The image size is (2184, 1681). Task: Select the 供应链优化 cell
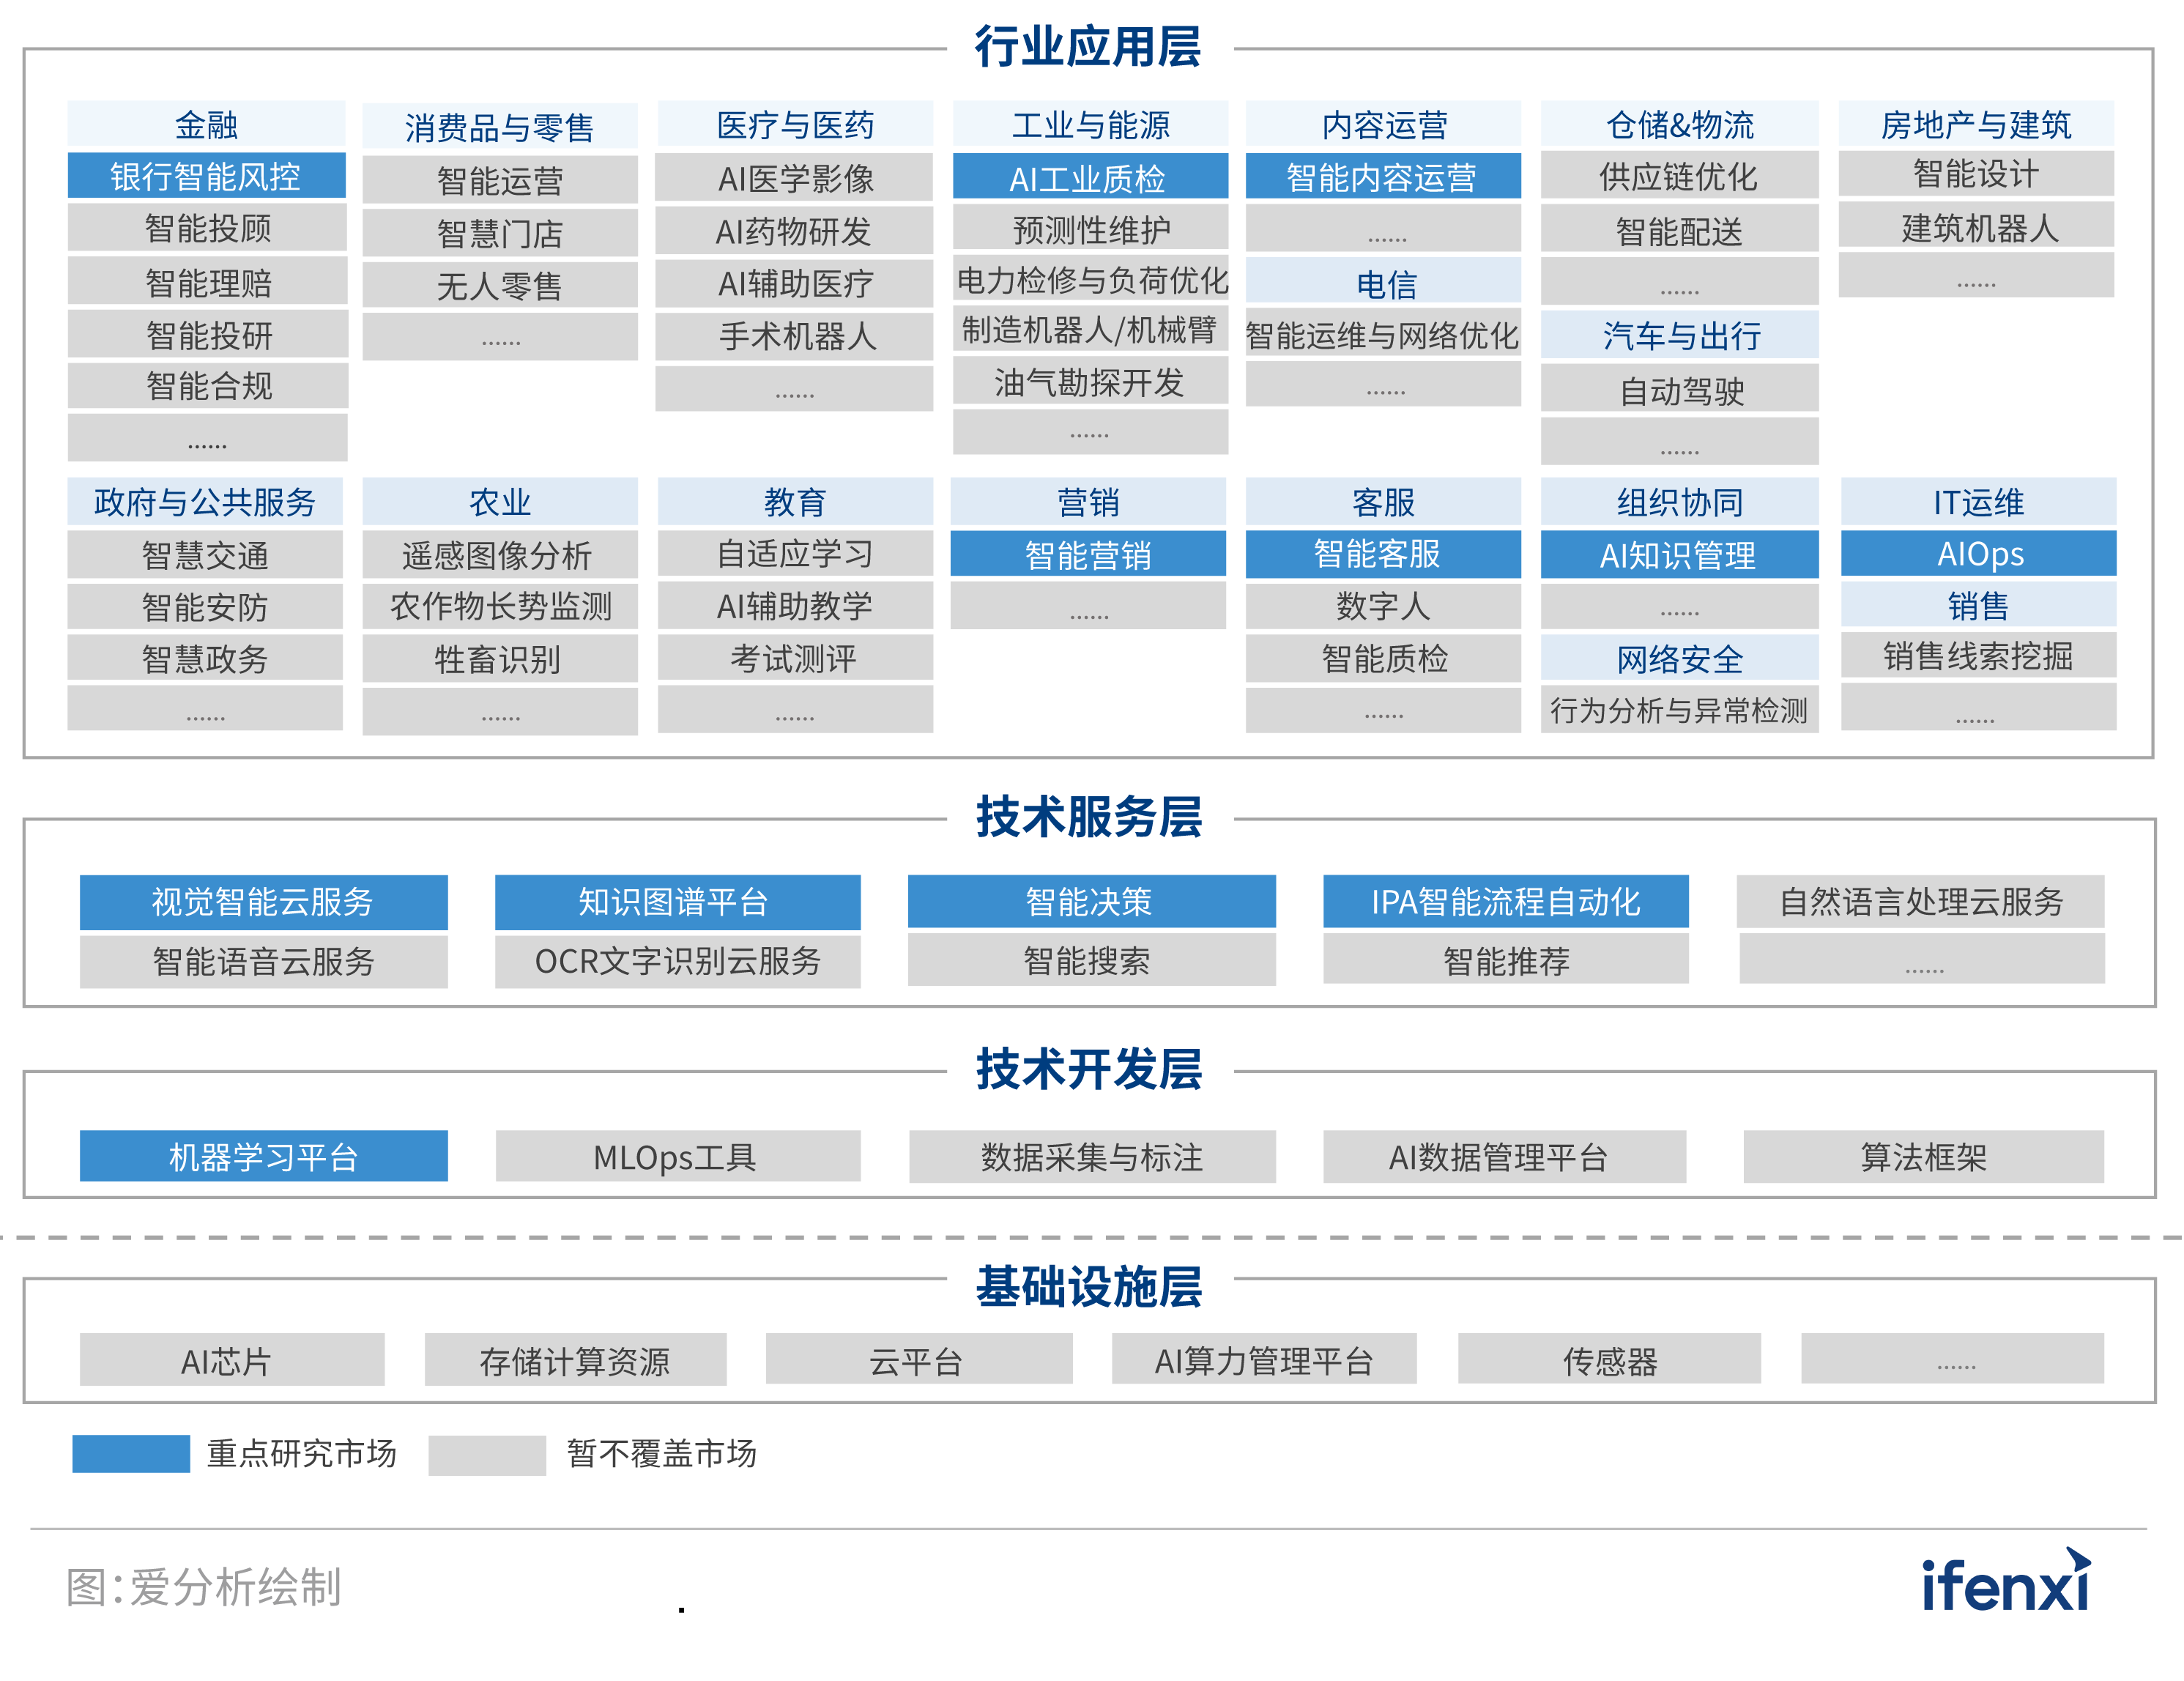pos(1679,176)
